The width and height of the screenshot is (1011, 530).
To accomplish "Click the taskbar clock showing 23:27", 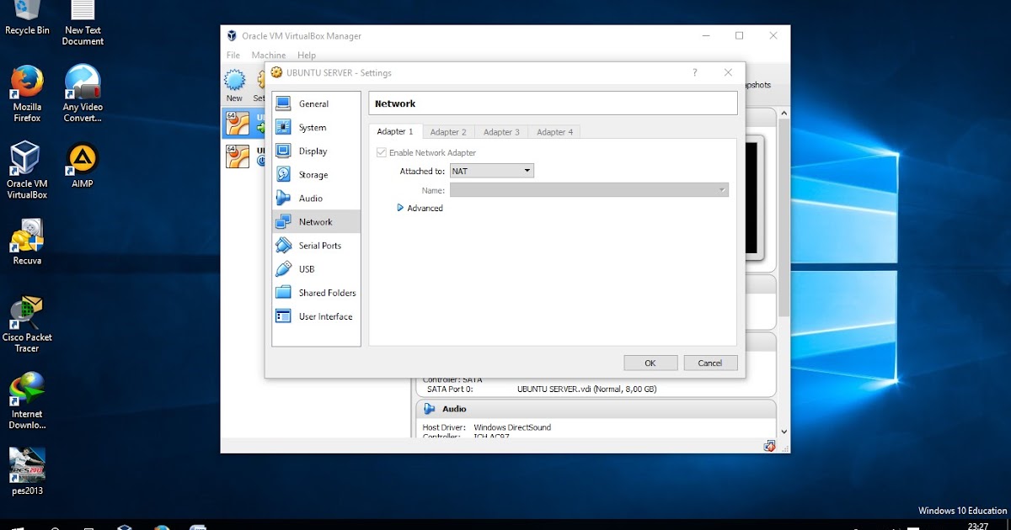I will point(978,526).
